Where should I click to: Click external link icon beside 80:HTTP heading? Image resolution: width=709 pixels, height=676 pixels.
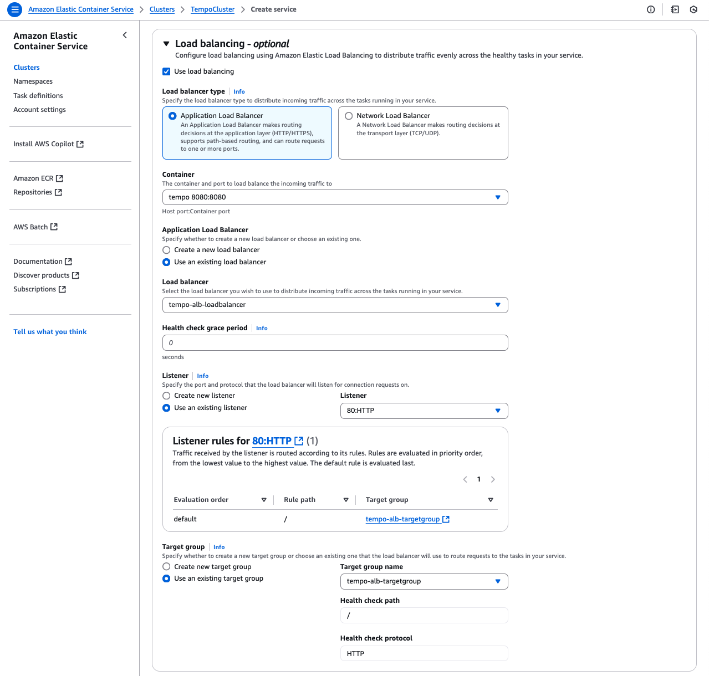(x=299, y=441)
